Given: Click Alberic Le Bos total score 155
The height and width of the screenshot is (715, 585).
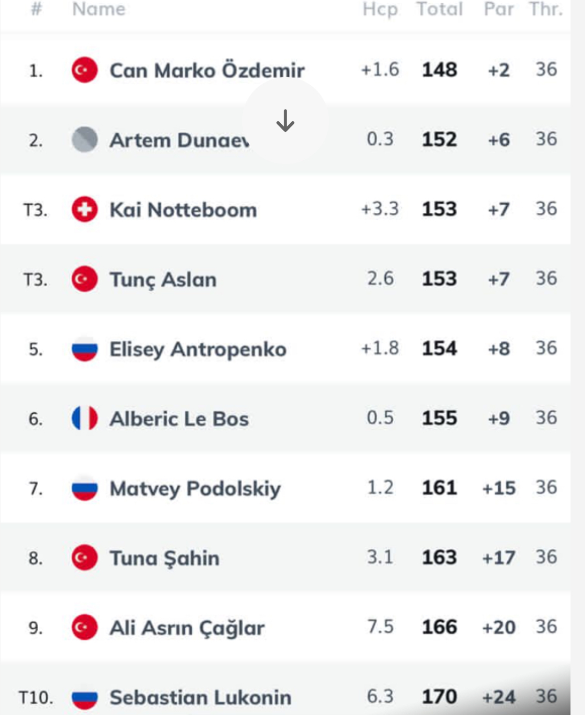Looking at the screenshot, I should tap(439, 418).
